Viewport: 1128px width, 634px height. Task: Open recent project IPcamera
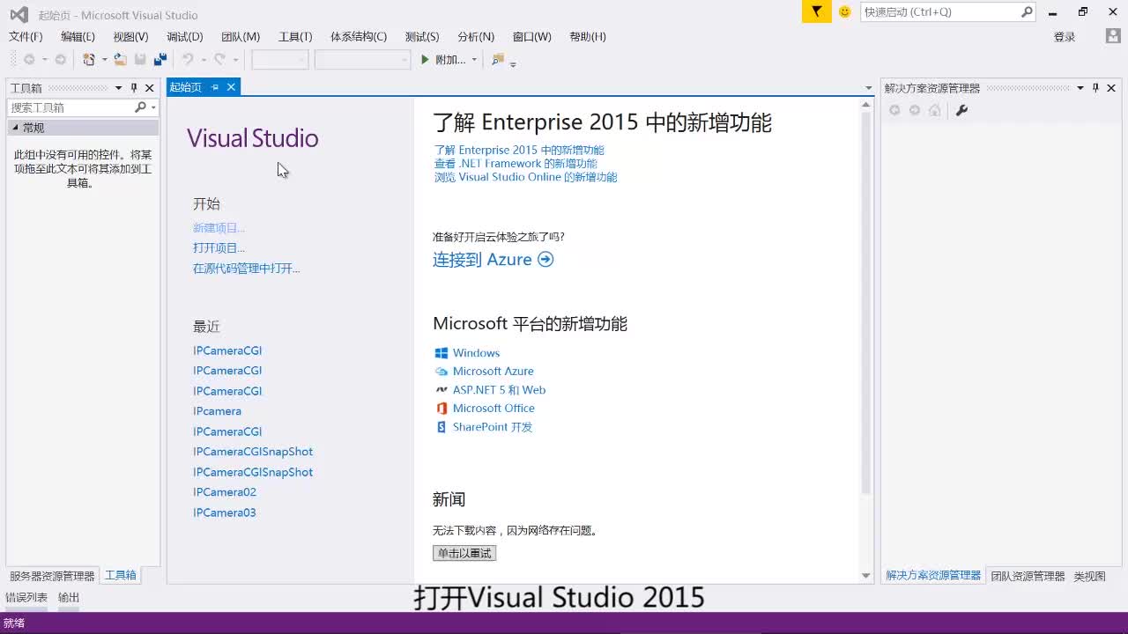click(217, 411)
